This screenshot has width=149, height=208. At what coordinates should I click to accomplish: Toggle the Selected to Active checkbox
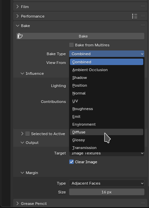pos(27,134)
